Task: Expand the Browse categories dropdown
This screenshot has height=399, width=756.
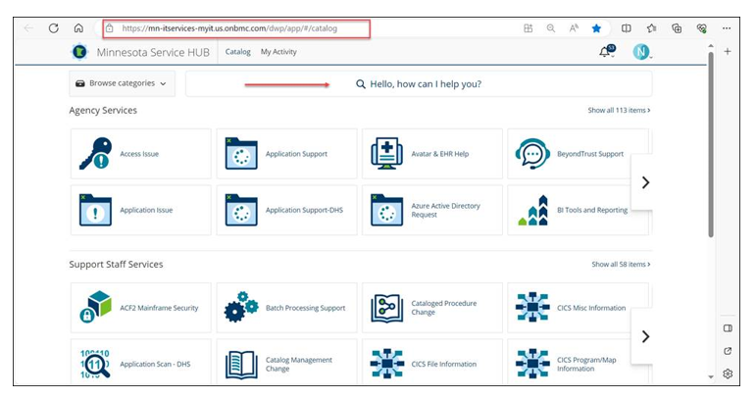Action: click(x=122, y=83)
